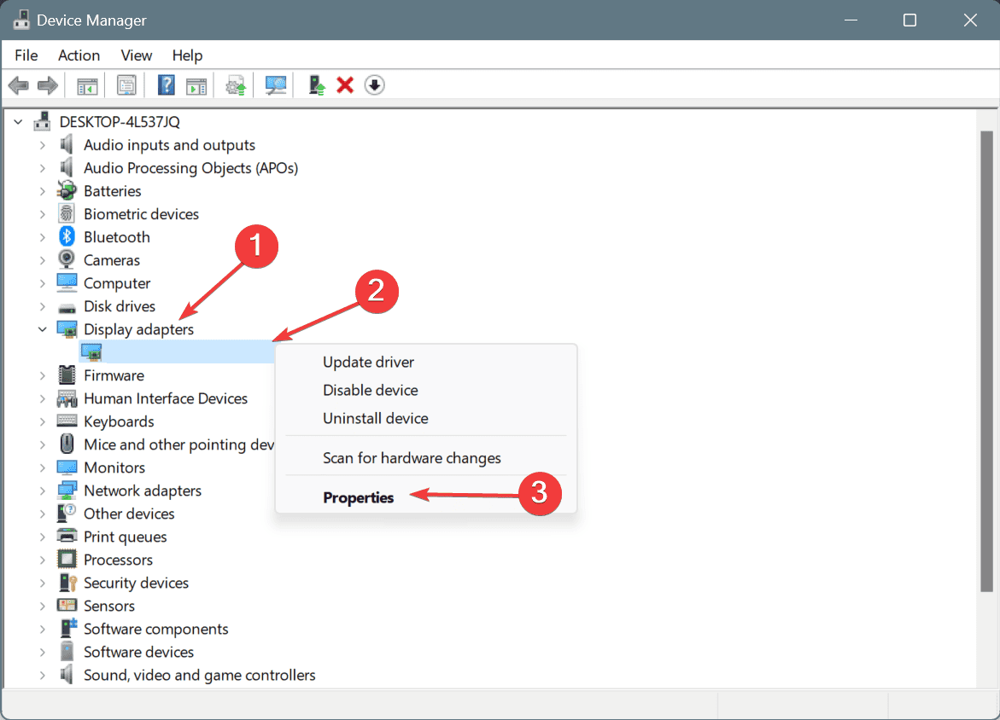Click the Device Manager title bar icon

[21, 20]
